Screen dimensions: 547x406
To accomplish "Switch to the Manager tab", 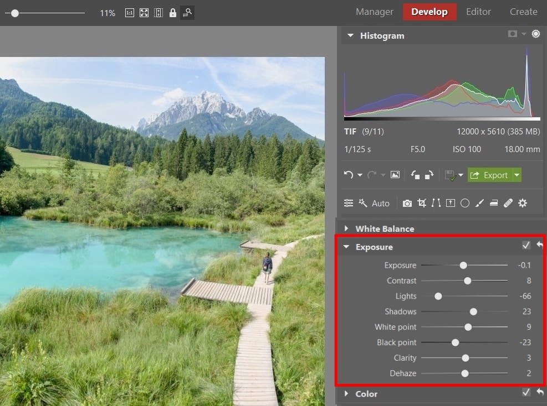I will (x=374, y=12).
